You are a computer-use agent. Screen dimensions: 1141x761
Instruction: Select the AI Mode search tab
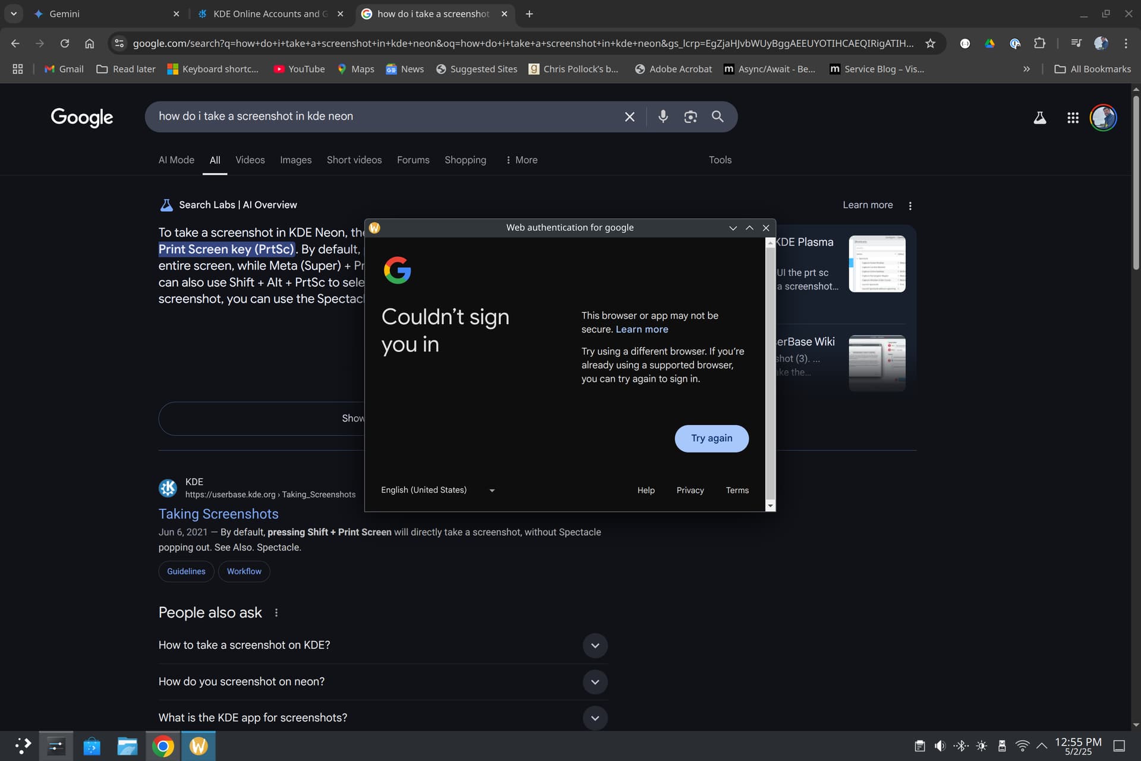[x=176, y=160]
